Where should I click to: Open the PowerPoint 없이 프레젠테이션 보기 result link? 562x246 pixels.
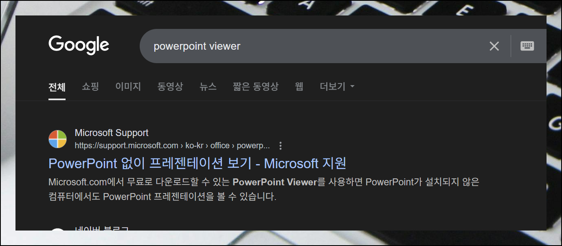pyautogui.click(x=197, y=163)
